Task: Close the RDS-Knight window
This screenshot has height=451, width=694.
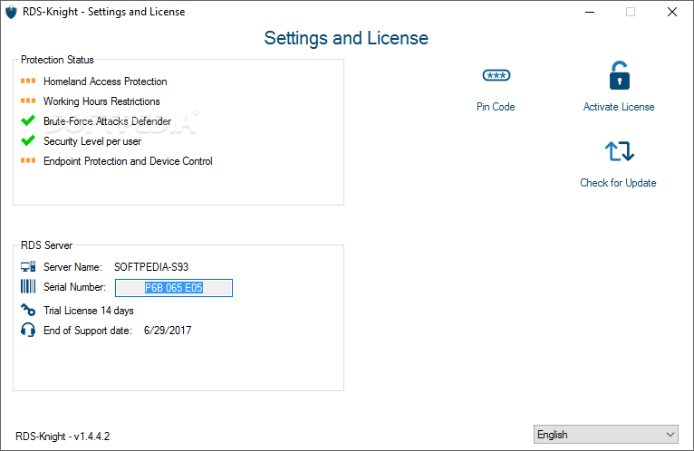Action: pos(672,12)
